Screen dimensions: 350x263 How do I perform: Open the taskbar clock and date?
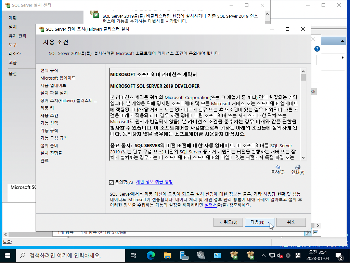(x=317, y=255)
